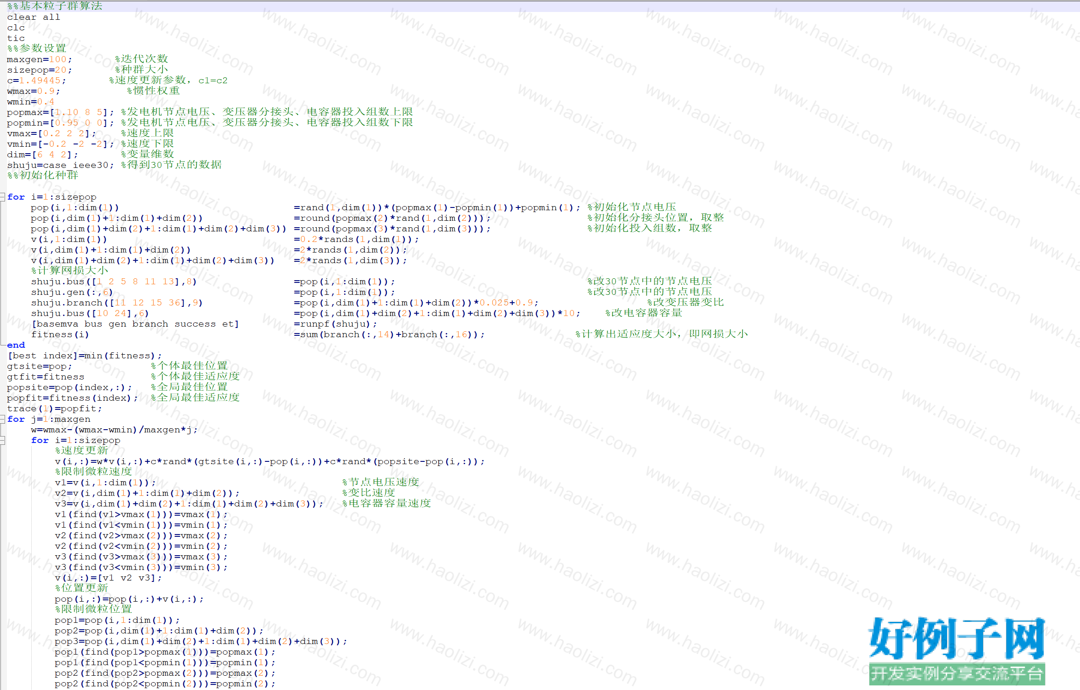Image resolution: width=1080 pixels, height=690 pixels.
Task: Click the 'popsite=pop(index,:);' line
Action: (69, 387)
